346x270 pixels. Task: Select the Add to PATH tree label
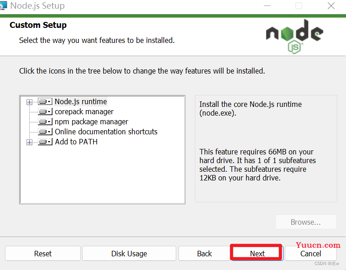click(x=76, y=142)
